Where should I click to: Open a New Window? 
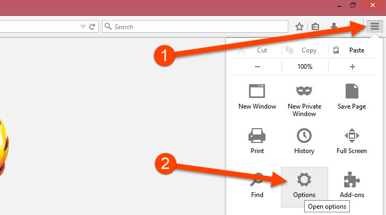tap(258, 97)
